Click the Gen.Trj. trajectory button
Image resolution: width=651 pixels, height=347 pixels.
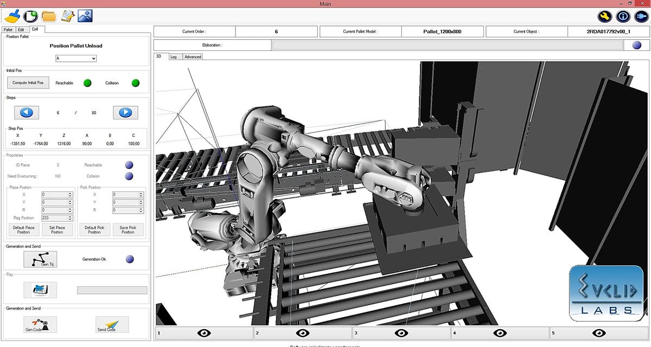click(40, 259)
